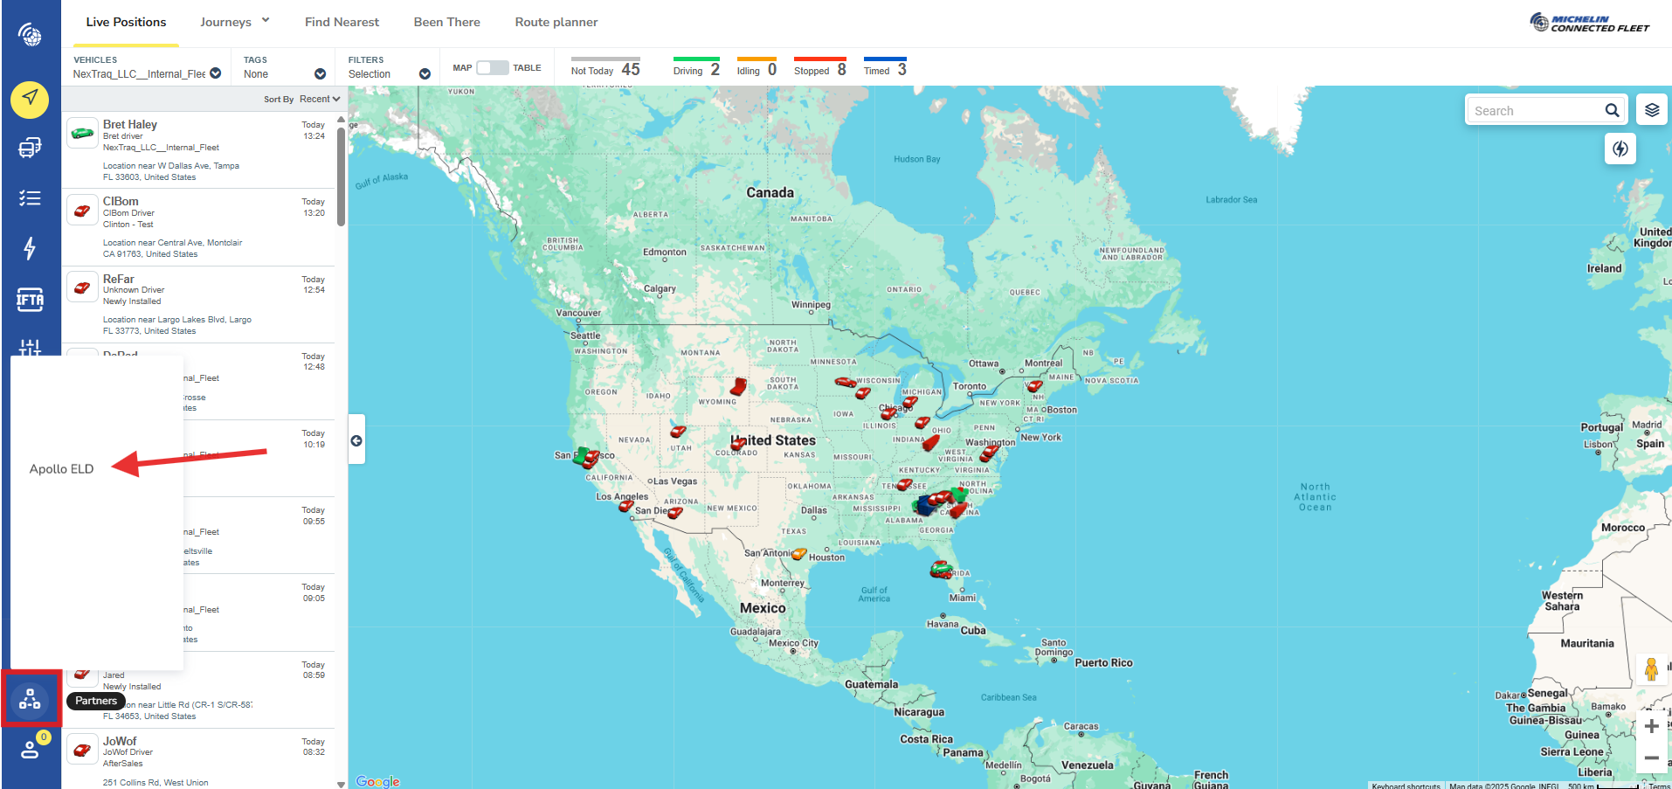Image resolution: width=1672 pixels, height=789 pixels.
Task: Switch to the Live Positions tab
Action: tap(126, 22)
